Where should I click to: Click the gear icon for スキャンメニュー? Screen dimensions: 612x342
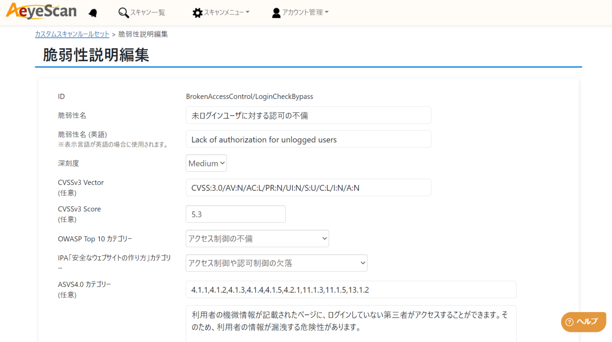(x=197, y=12)
